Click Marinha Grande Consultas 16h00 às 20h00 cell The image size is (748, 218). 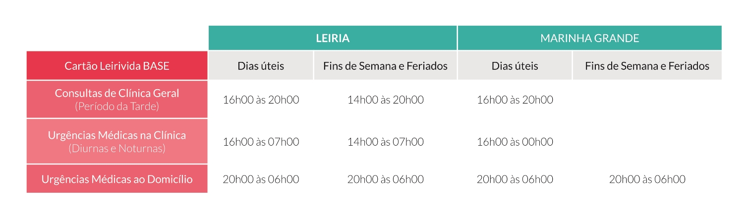[515, 100]
